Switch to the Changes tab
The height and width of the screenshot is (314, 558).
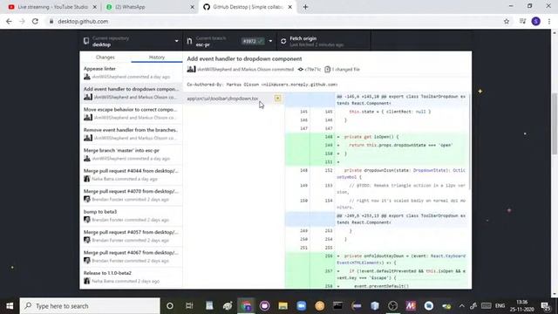pos(105,58)
